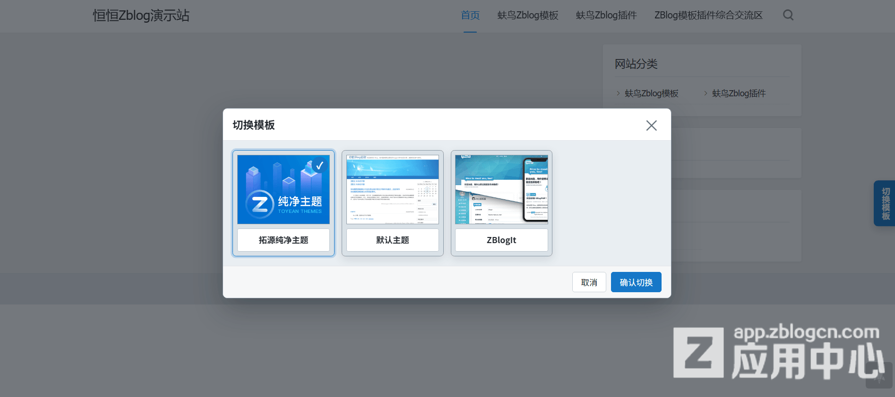Select the 默认主题 theme preview image
Screen dimensions: 895x397
pyautogui.click(x=393, y=189)
